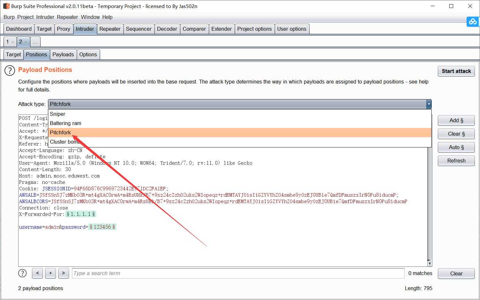Click the Start attack button
The height and width of the screenshot is (300, 480).
pyautogui.click(x=456, y=71)
